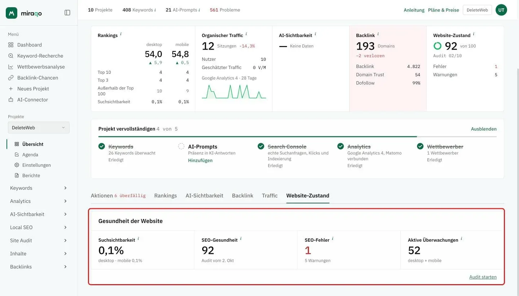519x296 pixels.
Task: Click the unchecked AI-Prompts step circle
Action: tap(181, 146)
